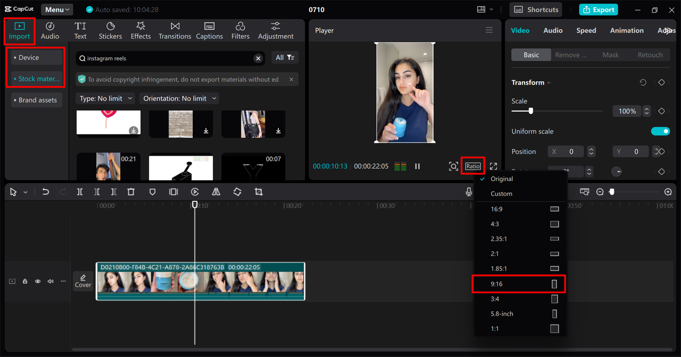
Task: Pause the player playback
Action: (x=418, y=166)
